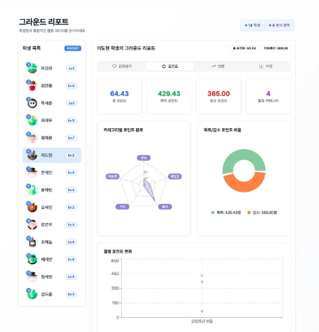Choose rank 3 student with black-and-white skull avatar
Image resolution: width=319 pixels, height=332 pixels.
point(51,103)
